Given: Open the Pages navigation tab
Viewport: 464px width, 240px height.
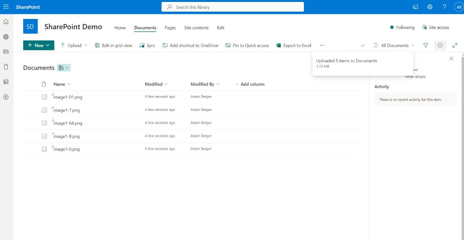Looking at the screenshot, I should (170, 28).
